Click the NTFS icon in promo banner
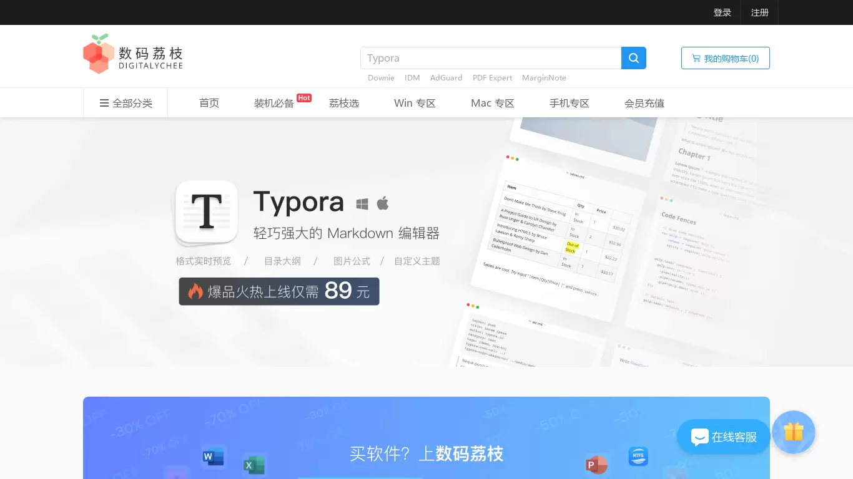The image size is (853, 479). [x=638, y=456]
